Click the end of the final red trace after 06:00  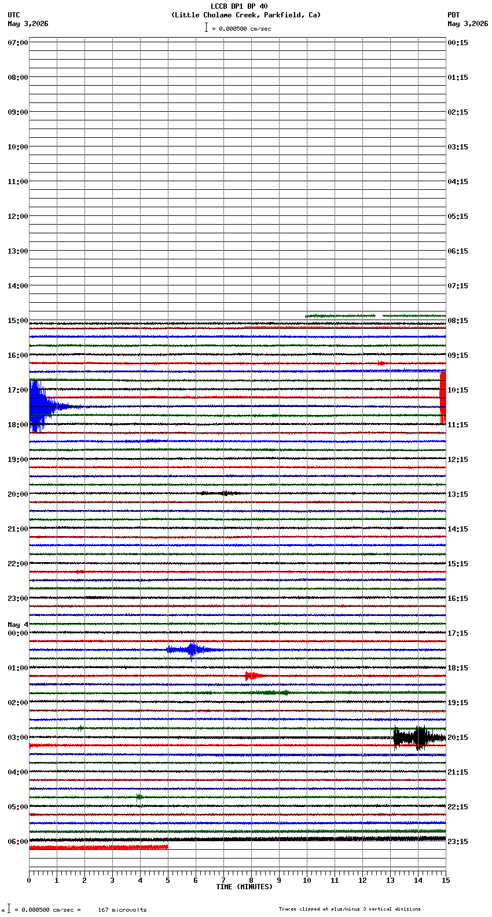(167, 847)
